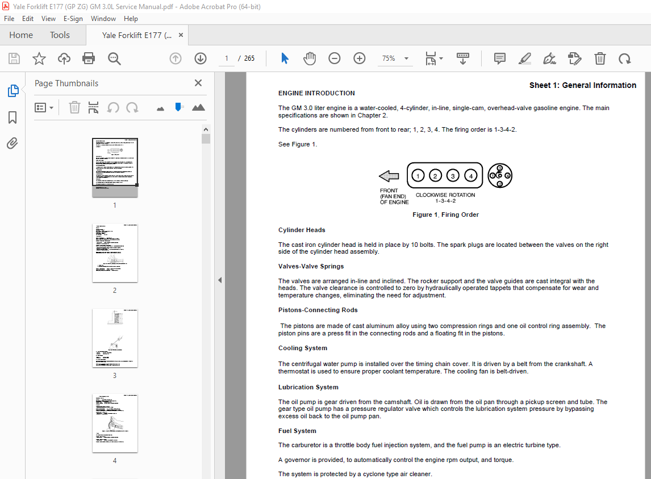Click thumbnails panel scroll up arrow

click(x=206, y=129)
